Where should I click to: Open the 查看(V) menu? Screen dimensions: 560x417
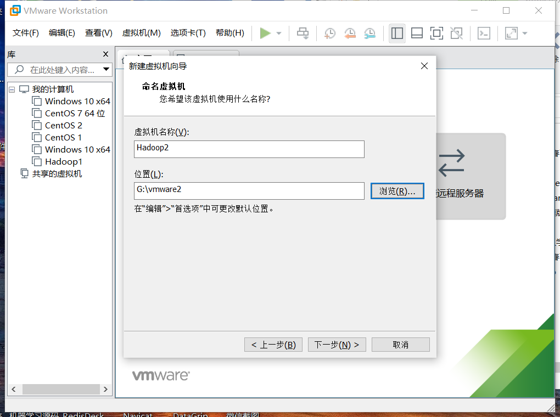click(x=99, y=33)
